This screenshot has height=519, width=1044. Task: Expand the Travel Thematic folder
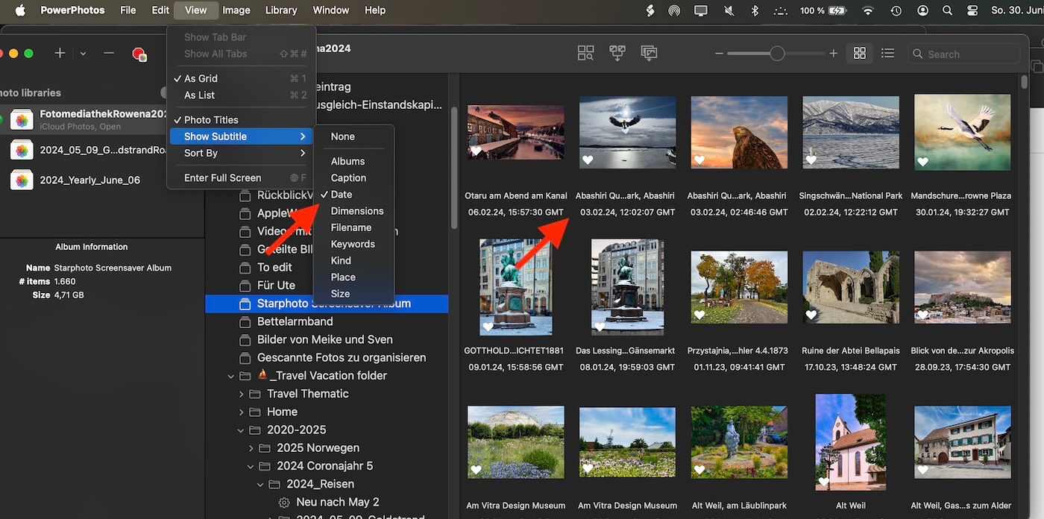(242, 394)
